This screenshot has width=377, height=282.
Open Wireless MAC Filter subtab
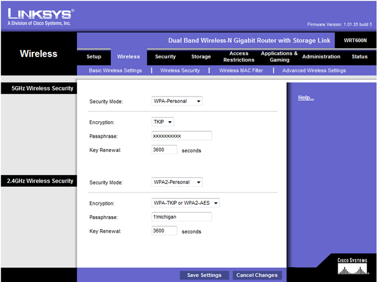point(241,71)
